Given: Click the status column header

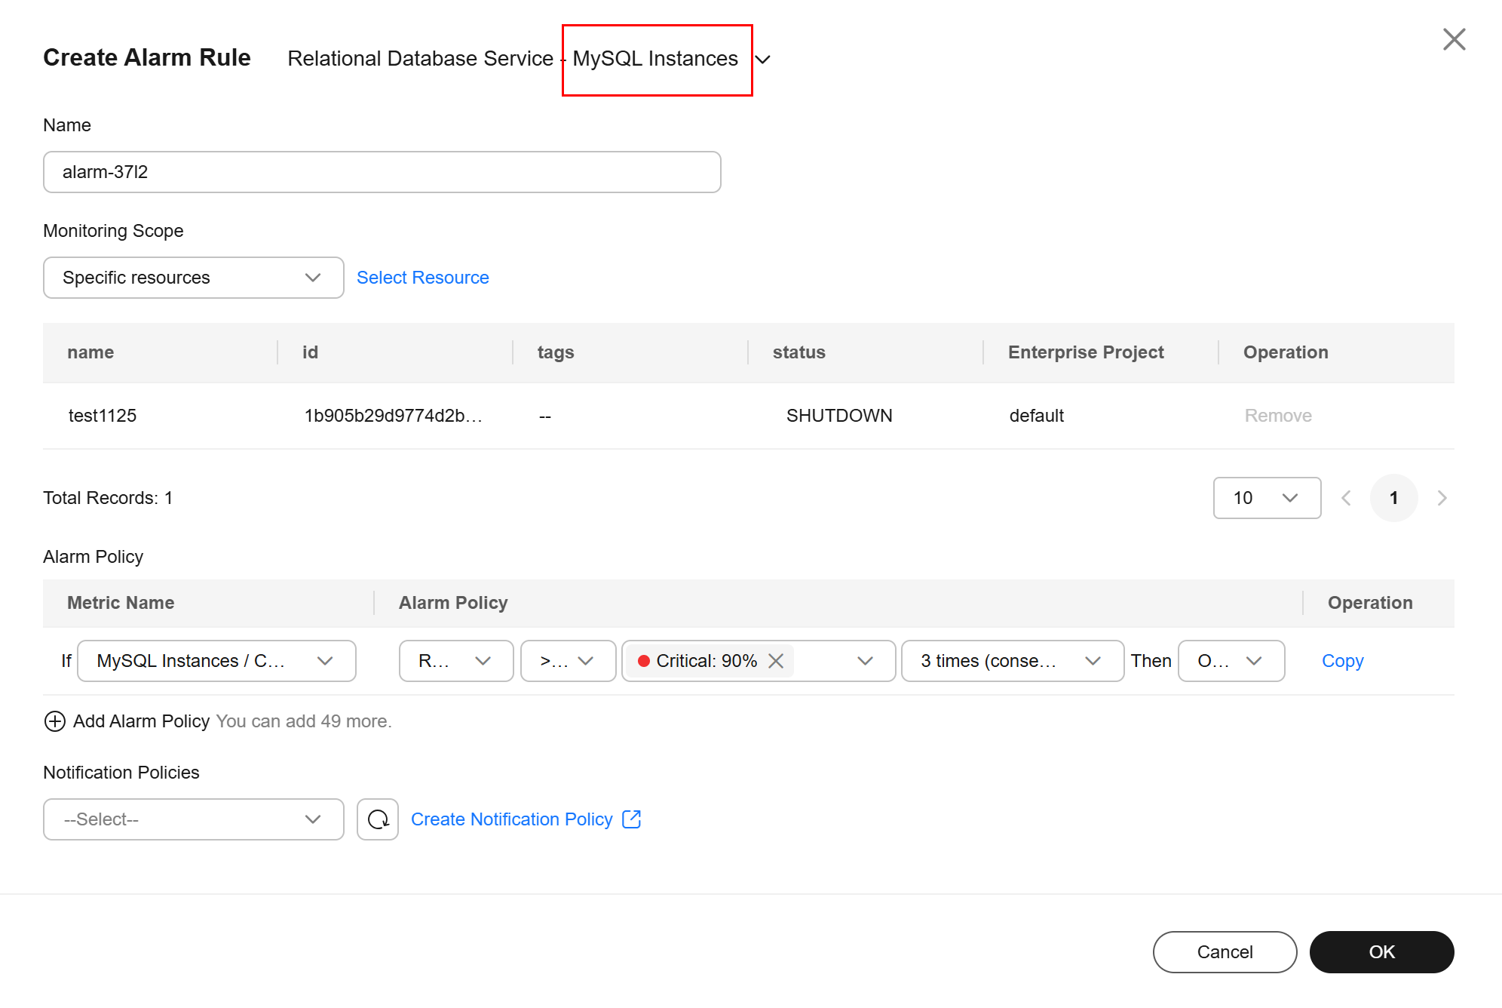Looking at the screenshot, I should tap(799, 352).
